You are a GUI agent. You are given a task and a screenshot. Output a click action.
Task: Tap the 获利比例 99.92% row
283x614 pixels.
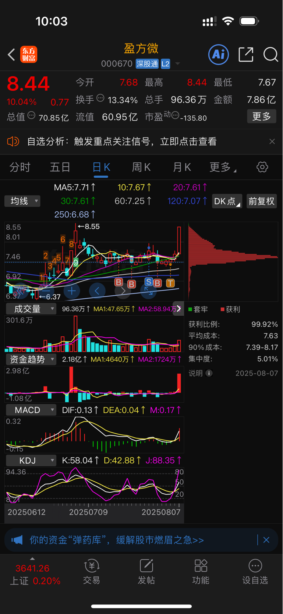coord(233,324)
